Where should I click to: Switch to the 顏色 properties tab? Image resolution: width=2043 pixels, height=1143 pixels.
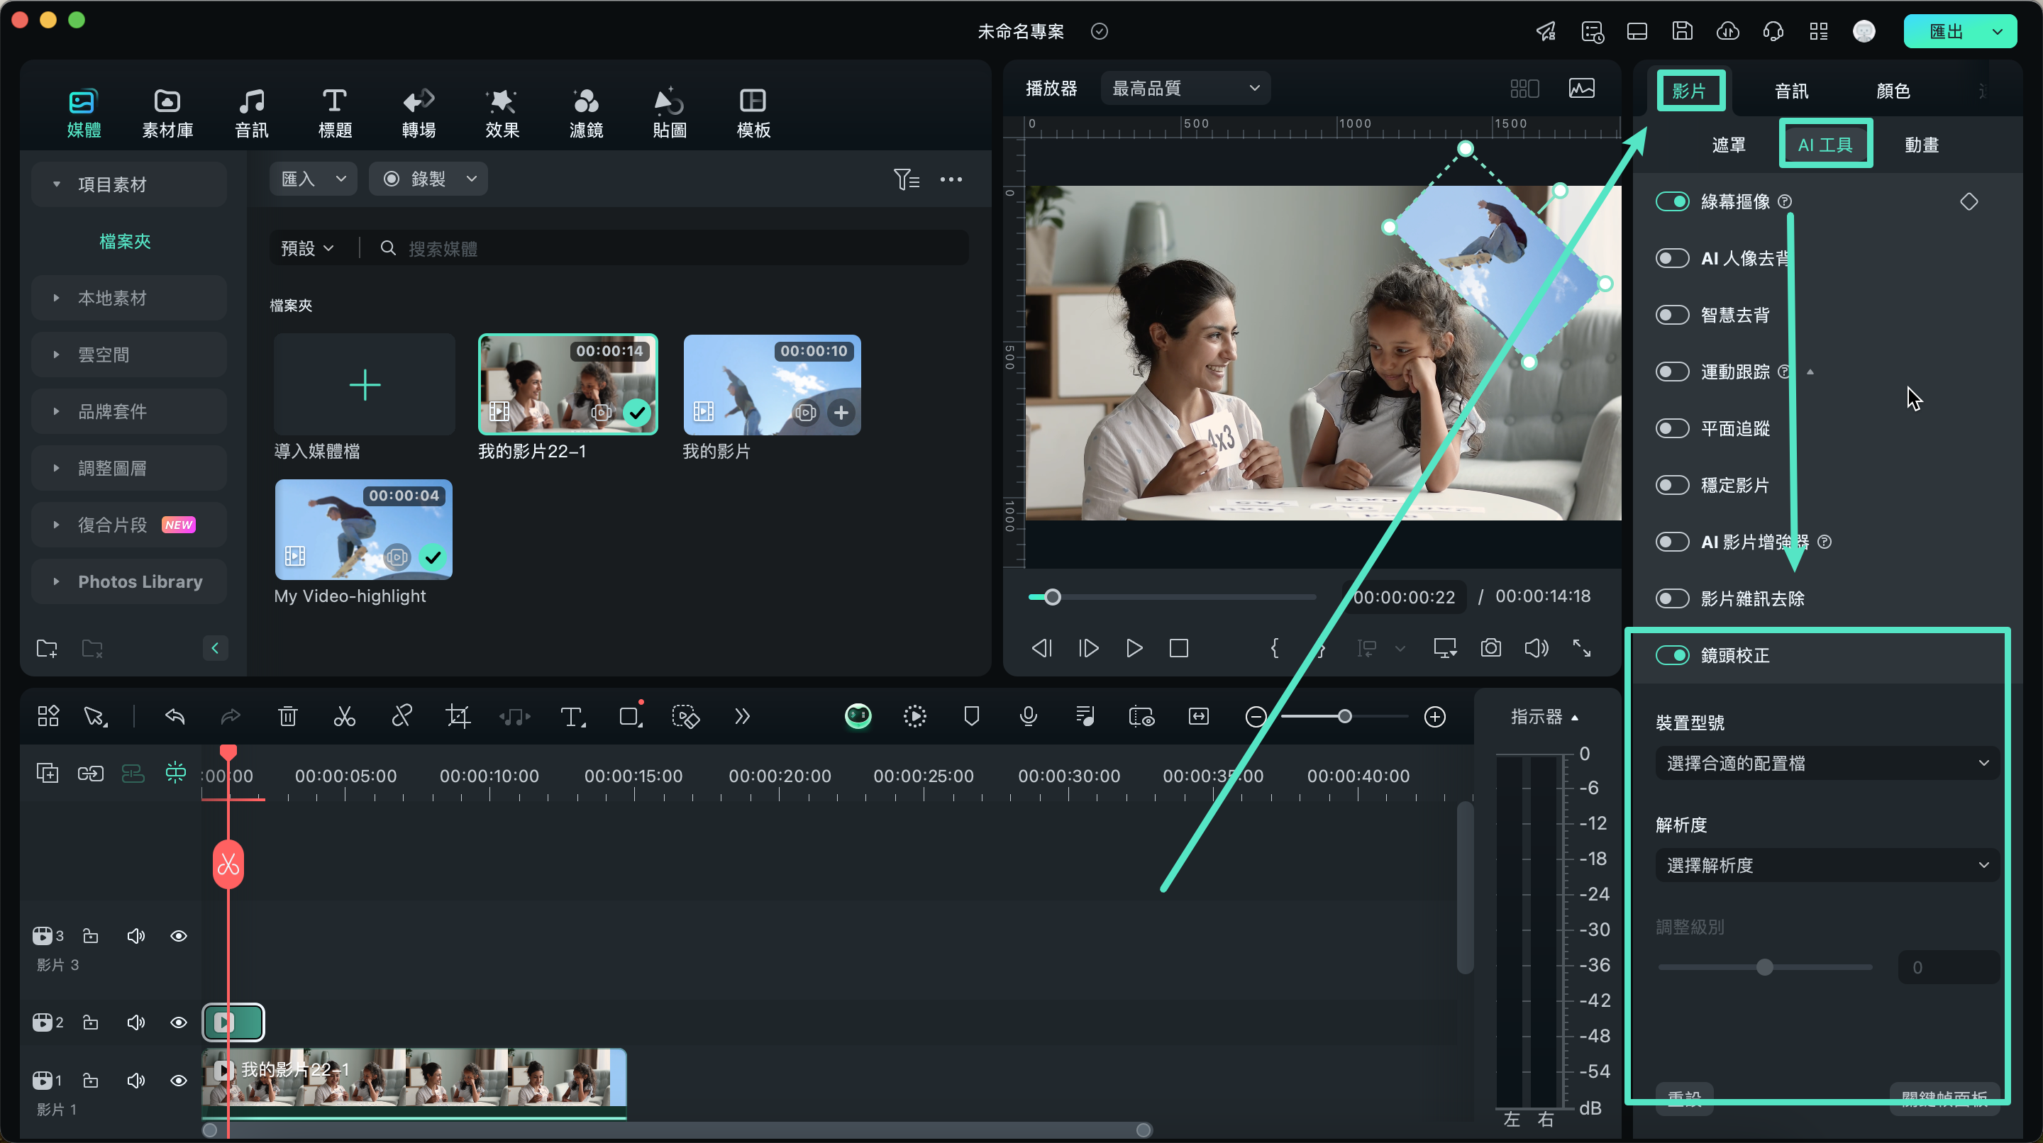1893,91
